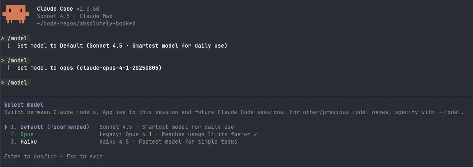The image size is (473, 167).
Task: Click the Haiku 4.5 fastest model description
Action: 168,142
